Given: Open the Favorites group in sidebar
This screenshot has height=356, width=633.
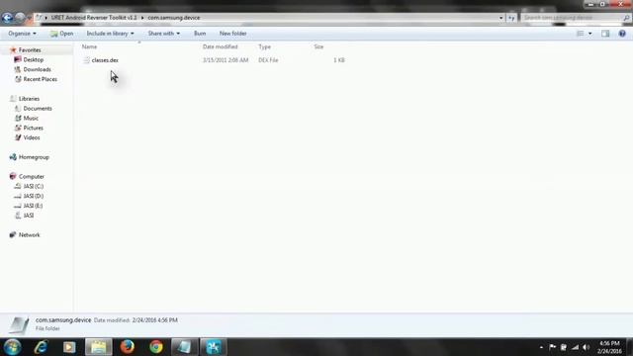Looking at the screenshot, I should coord(30,50).
